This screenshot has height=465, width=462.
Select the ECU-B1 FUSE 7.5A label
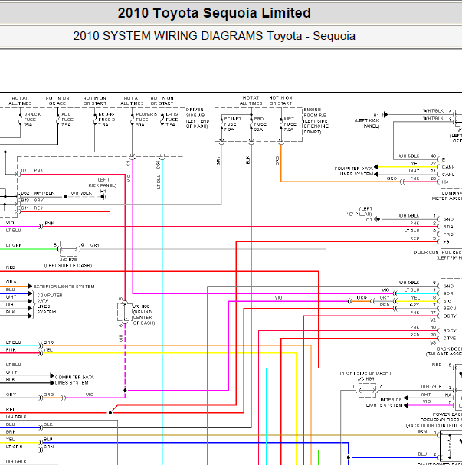pyautogui.click(x=232, y=124)
